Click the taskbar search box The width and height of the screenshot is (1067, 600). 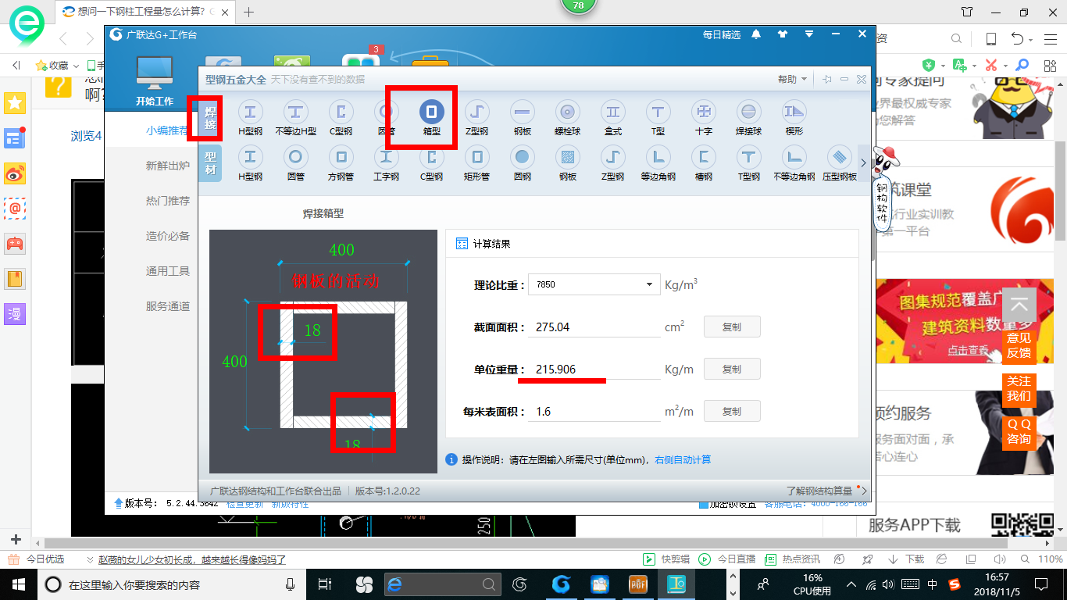[171, 584]
